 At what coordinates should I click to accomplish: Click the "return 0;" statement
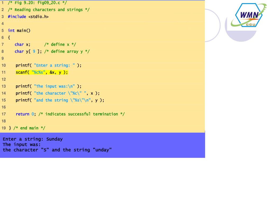coord(26,114)
